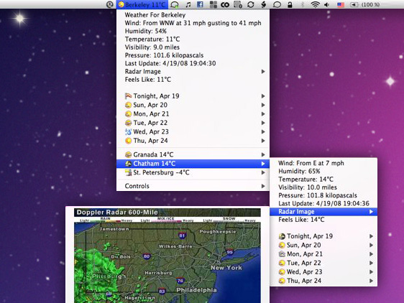This screenshot has height=303, width=404.
Task: Click the speech bubble chat menu bar icon
Action: 277,4
